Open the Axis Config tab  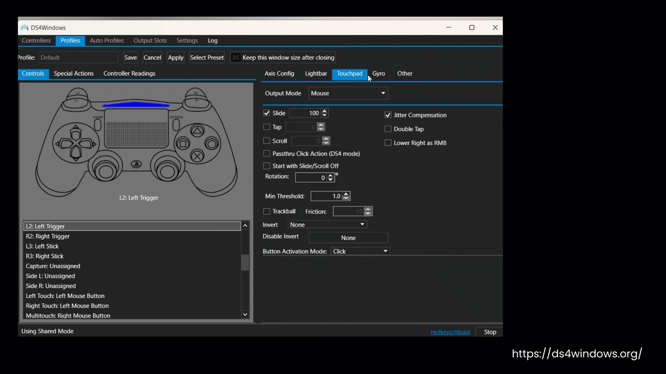[279, 73]
